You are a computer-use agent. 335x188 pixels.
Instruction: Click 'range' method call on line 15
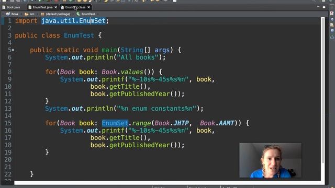pos(141,123)
